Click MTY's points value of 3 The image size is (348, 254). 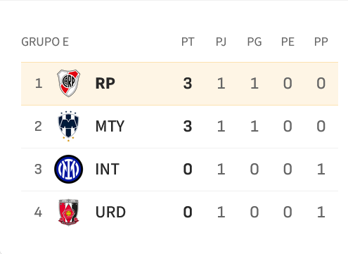tap(188, 126)
